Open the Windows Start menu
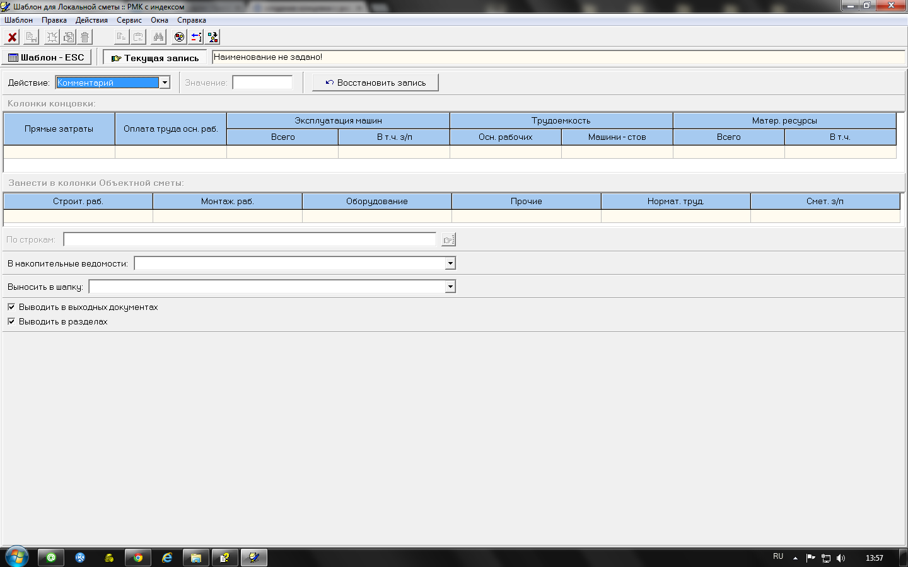The width and height of the screenshot is (908, 567). [16, 557]
